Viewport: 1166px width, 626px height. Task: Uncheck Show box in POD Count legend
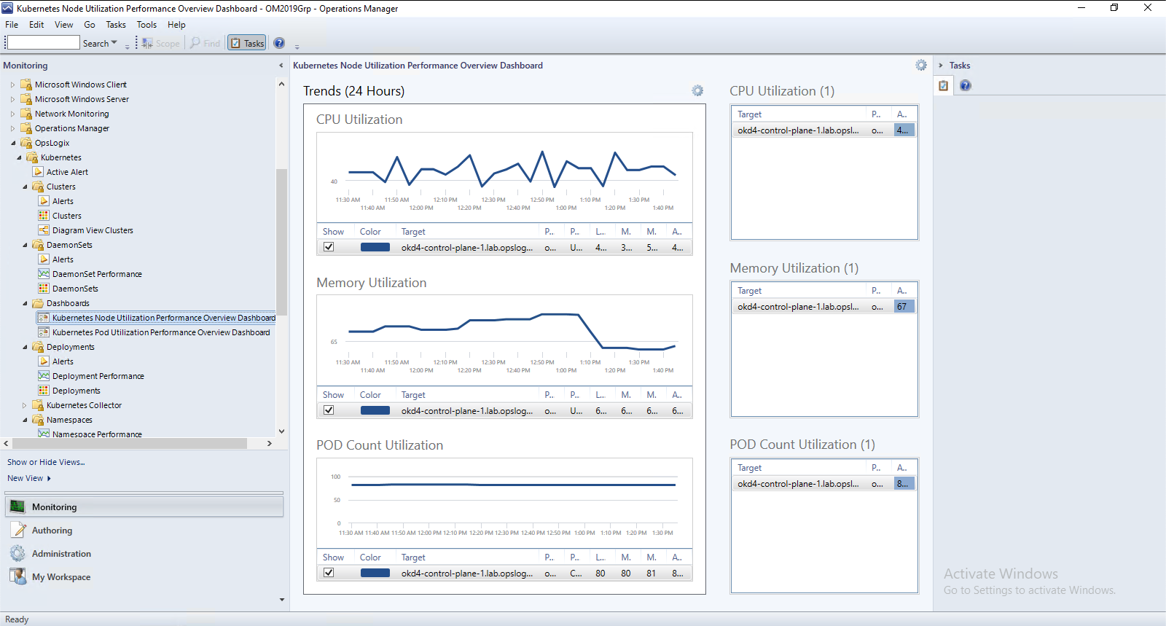(329, 573)
